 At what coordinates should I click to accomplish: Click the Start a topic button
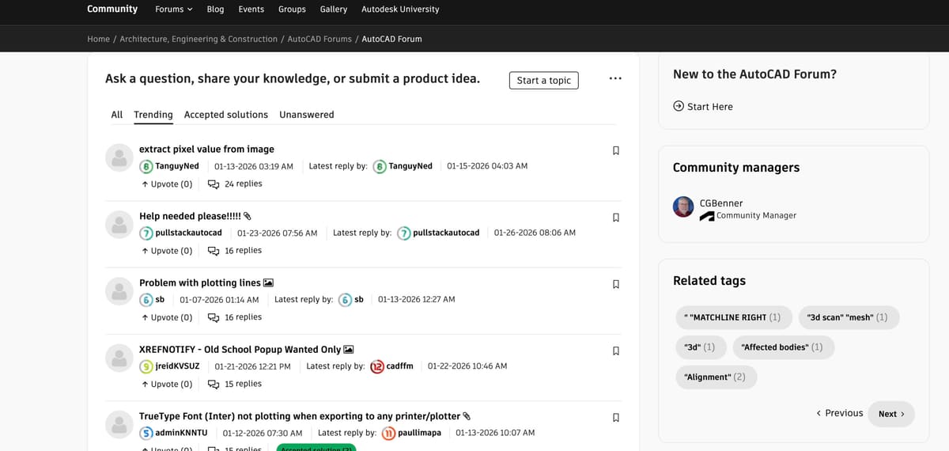(543, 80)
